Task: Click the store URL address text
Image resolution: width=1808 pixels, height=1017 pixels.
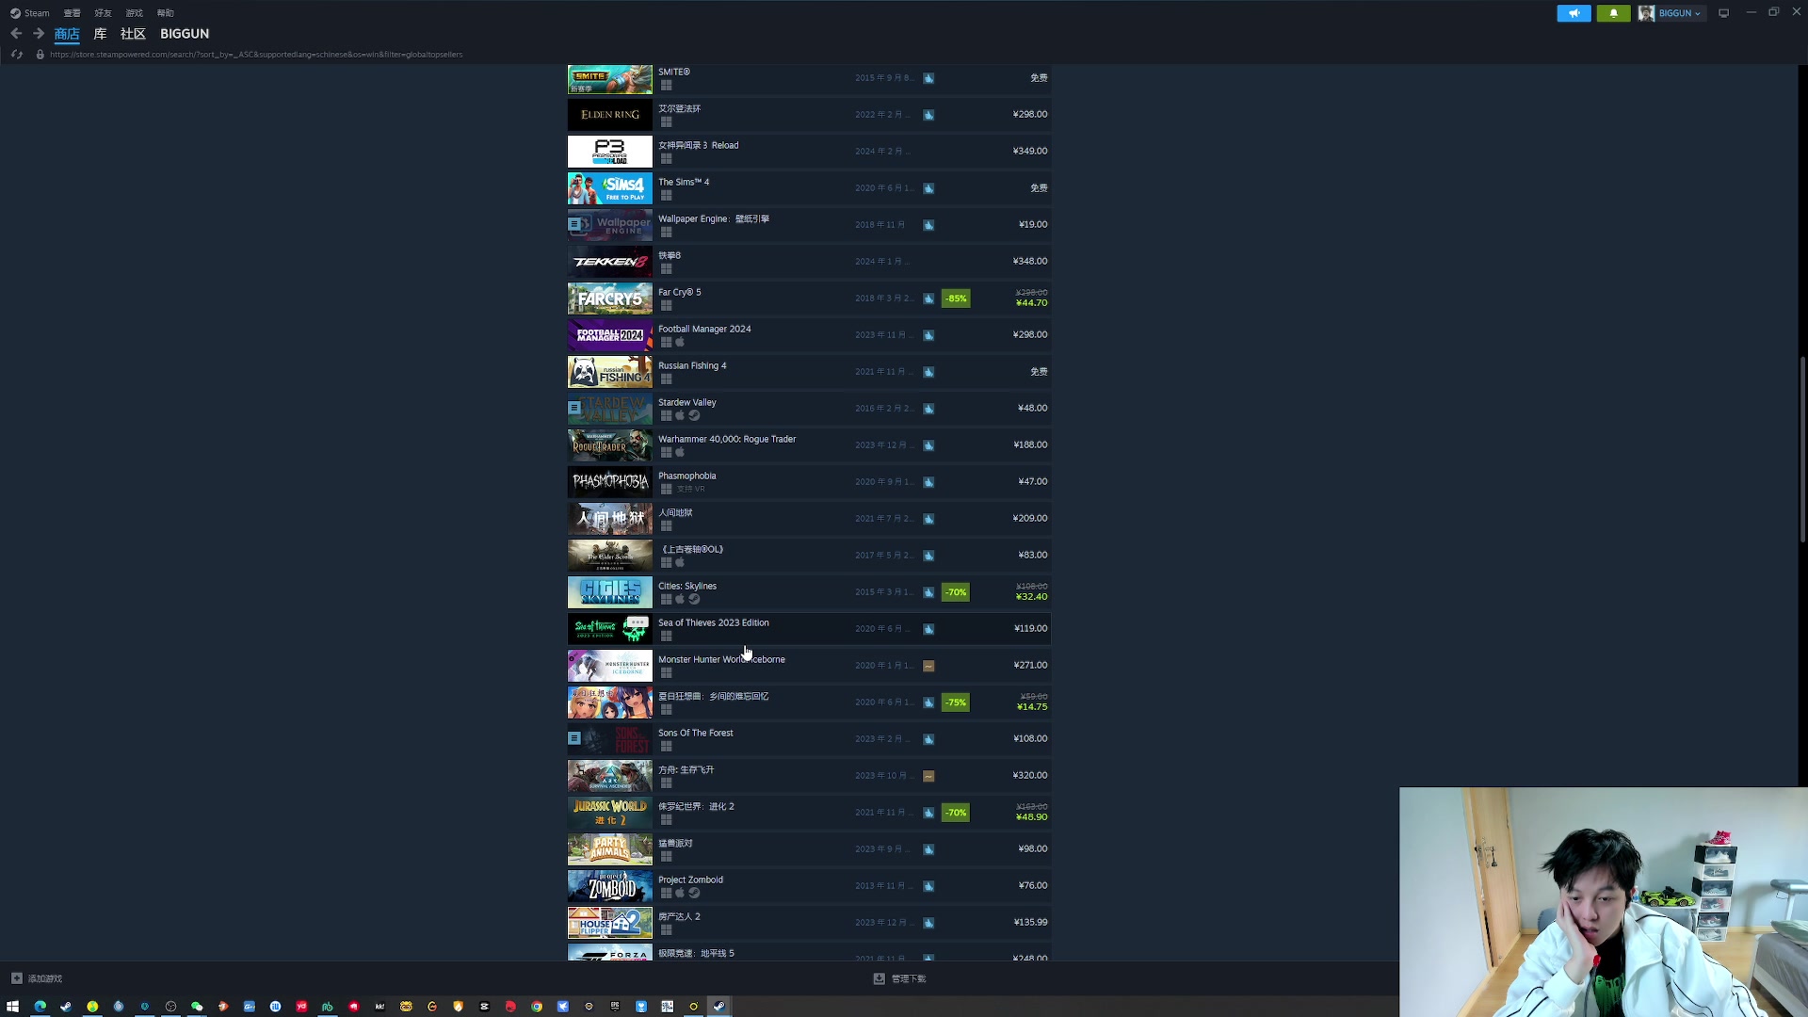Action: coord(256,55)
